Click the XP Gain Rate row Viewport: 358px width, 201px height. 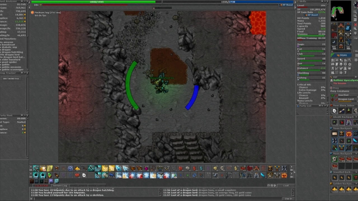coord(311,13)
